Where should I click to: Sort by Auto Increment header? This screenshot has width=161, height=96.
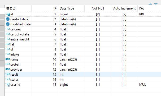click(x=124, y=8)
